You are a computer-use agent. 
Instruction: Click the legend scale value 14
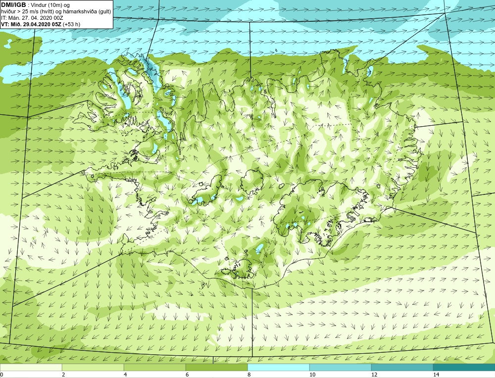point(436,375)
